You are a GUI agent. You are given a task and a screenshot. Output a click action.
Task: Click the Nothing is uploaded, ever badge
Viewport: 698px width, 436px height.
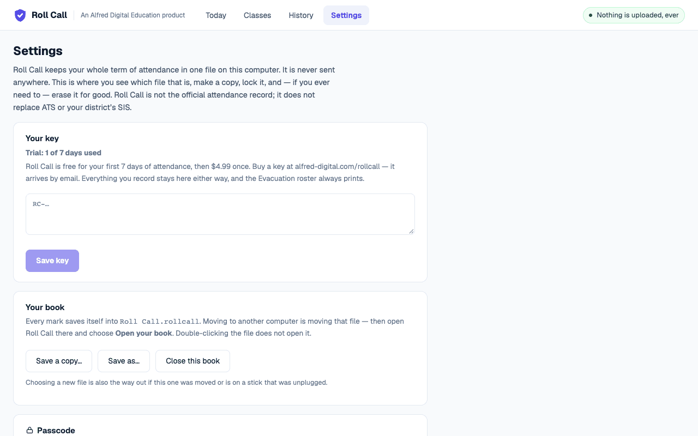[634, 15]
